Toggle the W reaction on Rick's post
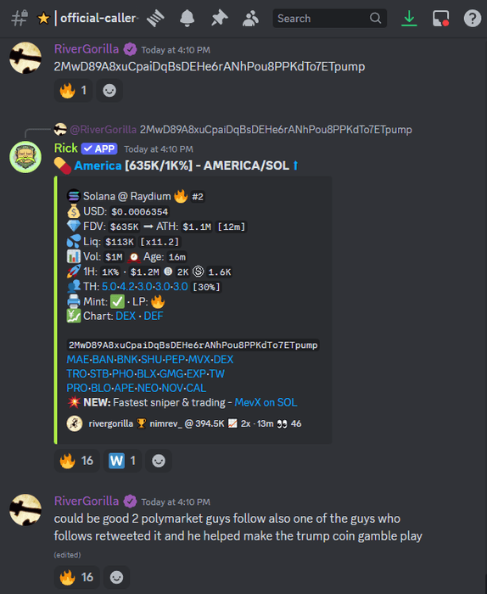The height and width of the screenshot is (594, 487). [x=122, y=461]
